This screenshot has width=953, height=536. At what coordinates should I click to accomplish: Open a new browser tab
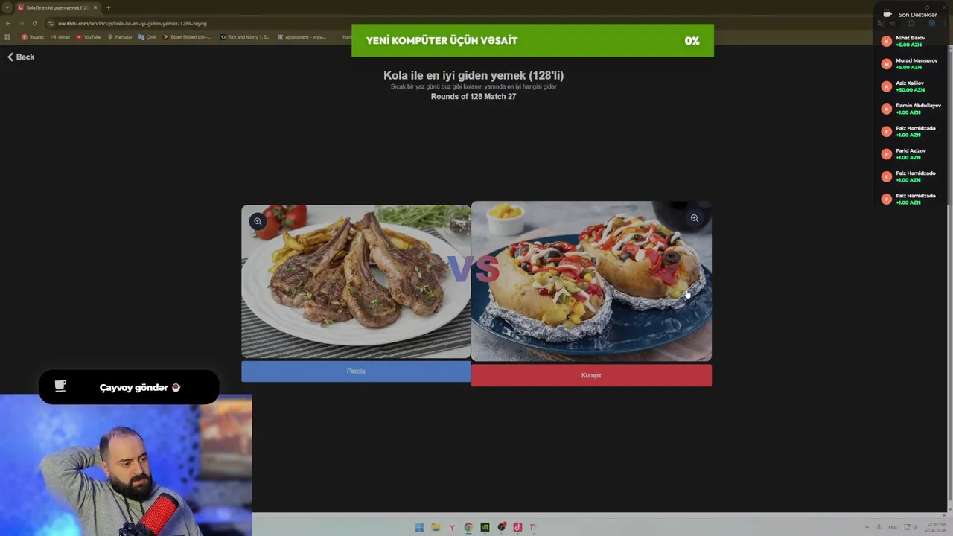[108, 7]
